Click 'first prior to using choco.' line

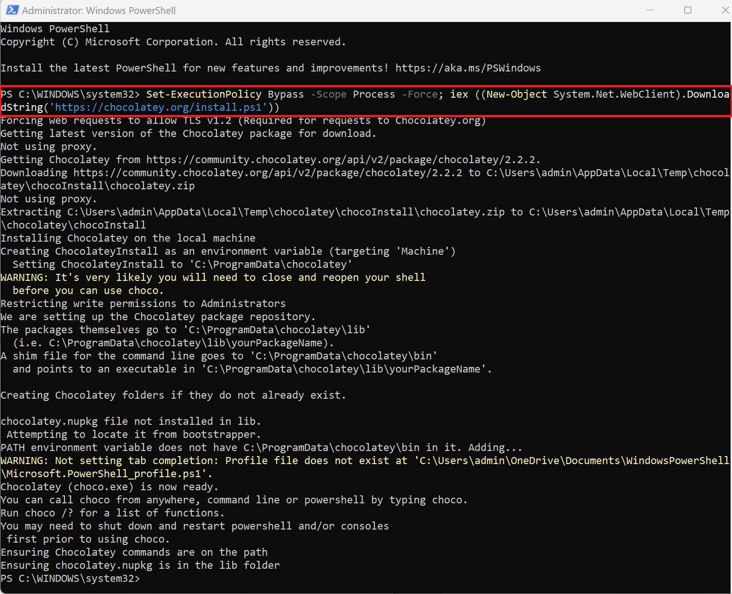pyautogui.click(x=88, y=539)
